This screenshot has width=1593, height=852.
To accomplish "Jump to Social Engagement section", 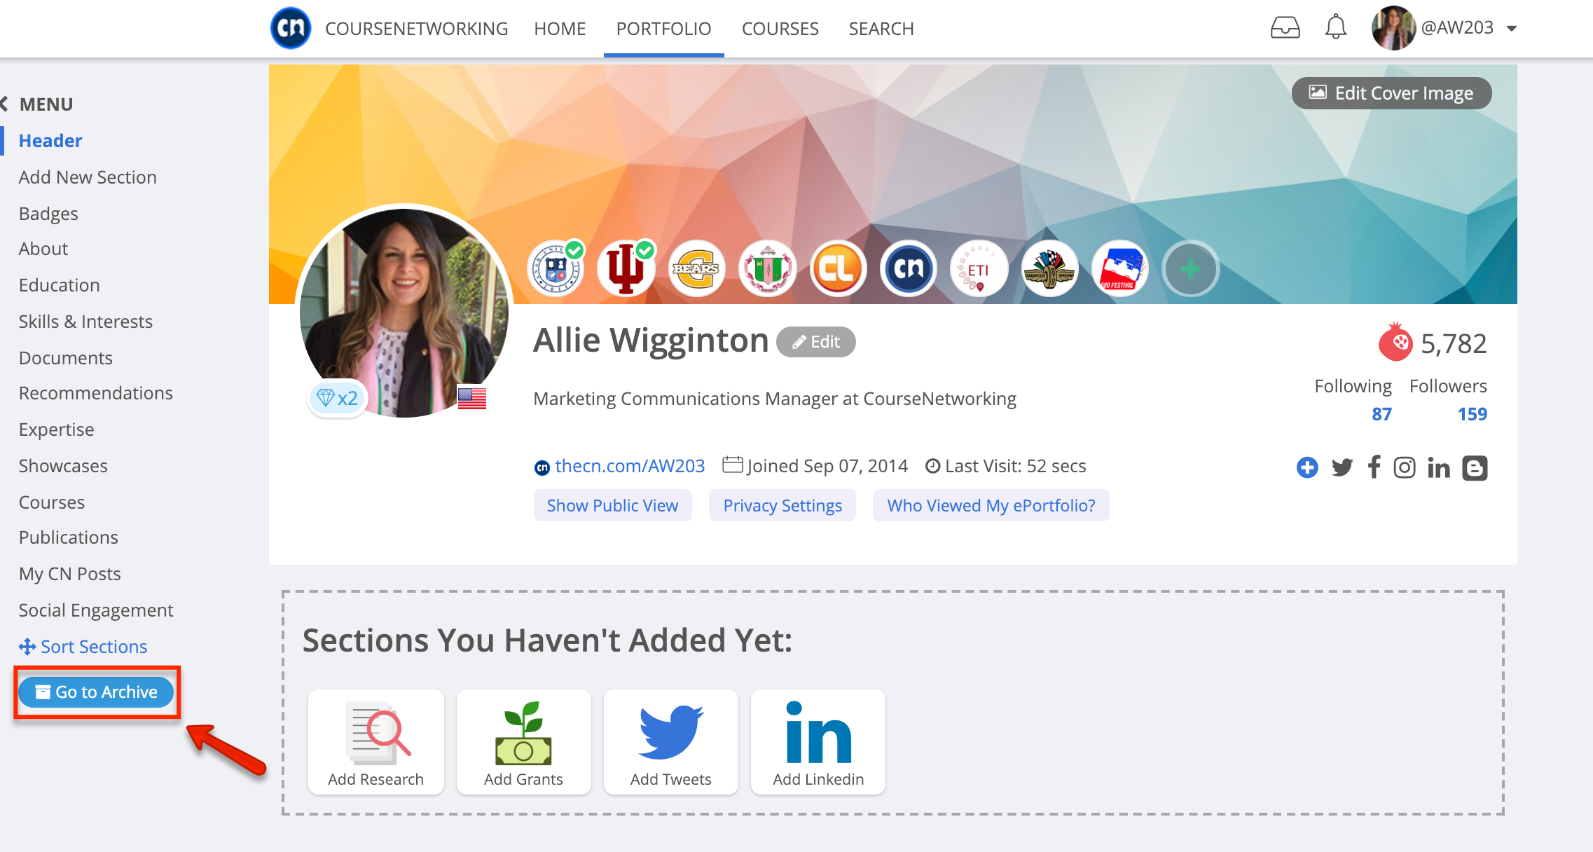I will pyautogui.click(x=96, y=610).
